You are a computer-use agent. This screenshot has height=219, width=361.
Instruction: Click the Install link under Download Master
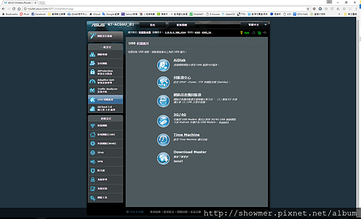(178, 161)
